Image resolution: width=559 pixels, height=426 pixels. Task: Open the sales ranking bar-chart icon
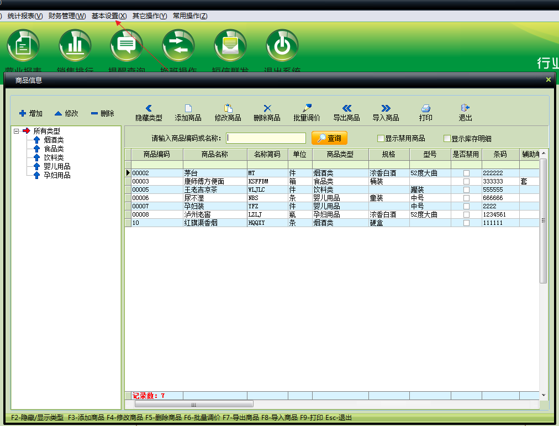75,45
